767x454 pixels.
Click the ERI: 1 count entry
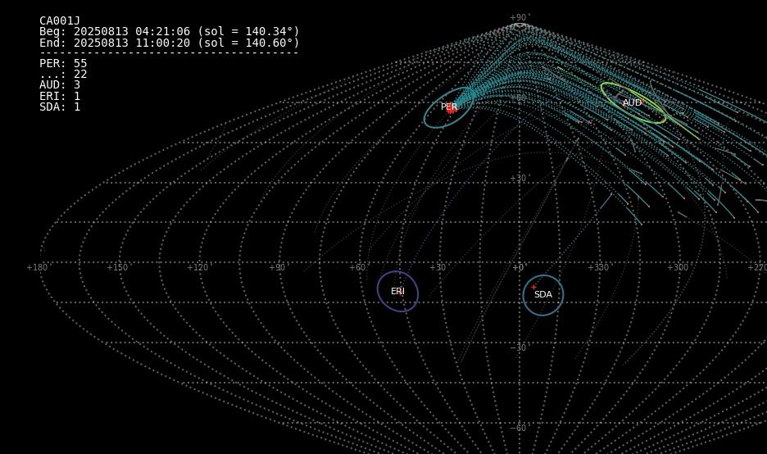coord(60,96)
